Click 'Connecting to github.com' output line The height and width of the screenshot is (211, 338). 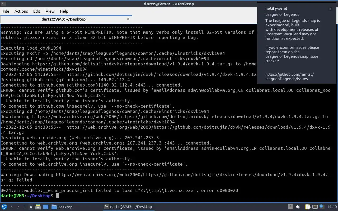coord(92,85)
